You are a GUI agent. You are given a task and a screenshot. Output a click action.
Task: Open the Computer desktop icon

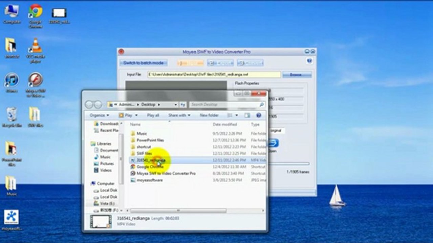(12, 14)
